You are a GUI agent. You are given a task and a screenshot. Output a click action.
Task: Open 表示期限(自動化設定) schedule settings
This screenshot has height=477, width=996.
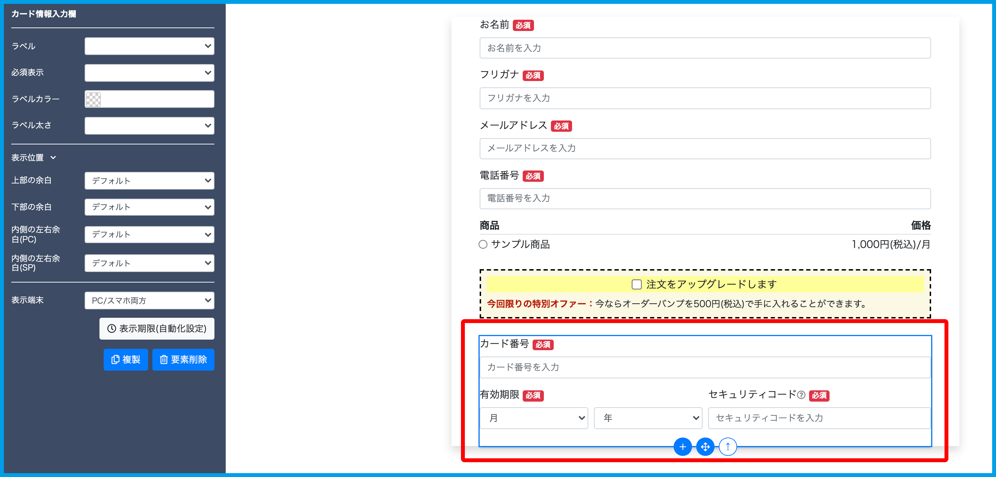click(x=157, y=328)
